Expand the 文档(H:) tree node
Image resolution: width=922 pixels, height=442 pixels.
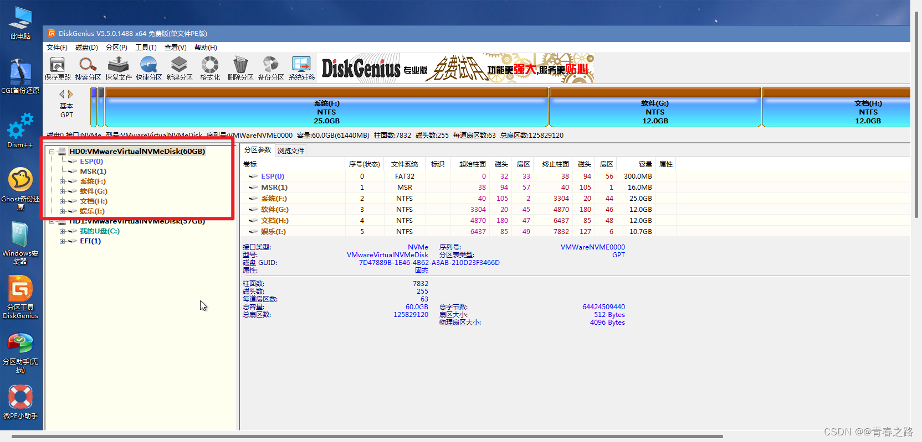(63, 201)
